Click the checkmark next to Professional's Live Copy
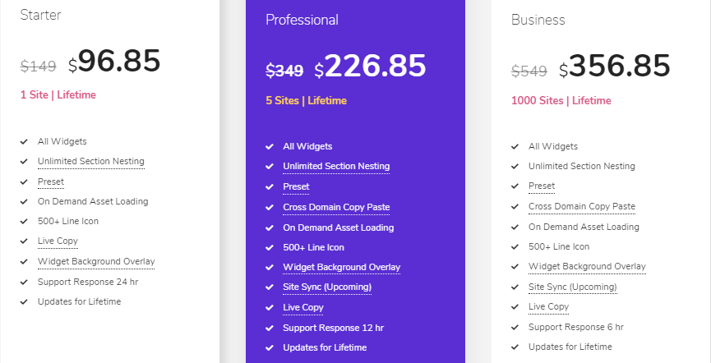 [270, 307]
